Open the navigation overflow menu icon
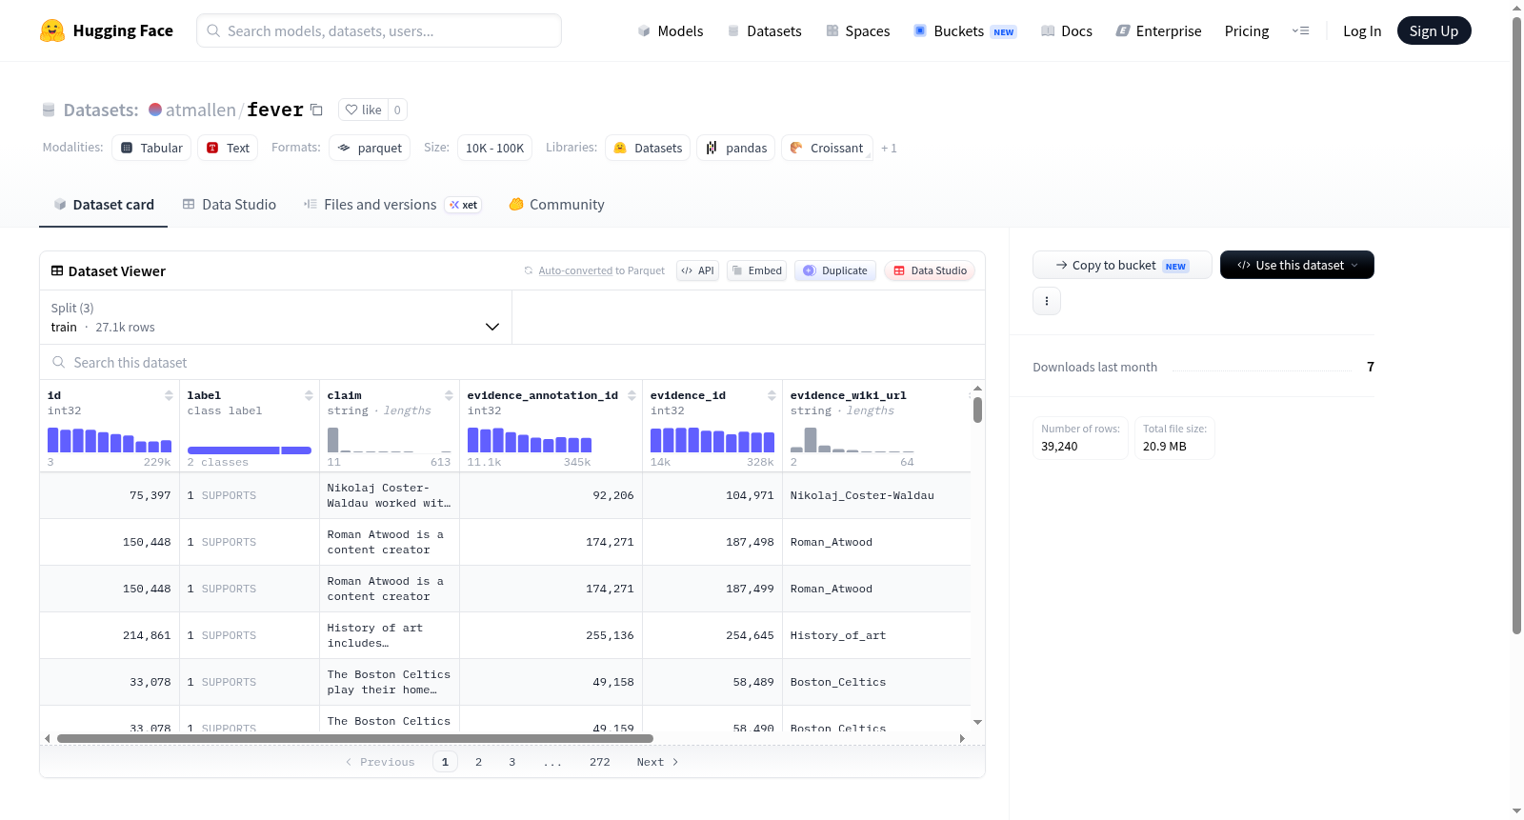This screenshot has width=1524, height=820. pyautogui.click(x=1300, y=31)
